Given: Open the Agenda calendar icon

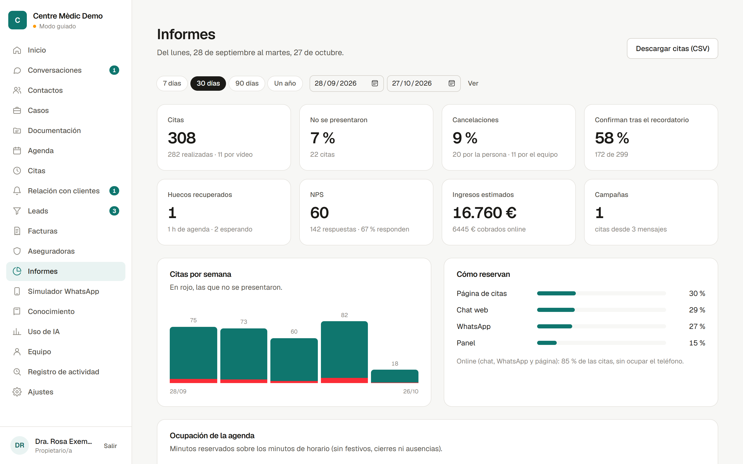Looking at the screenshot, I should (17, 151).
